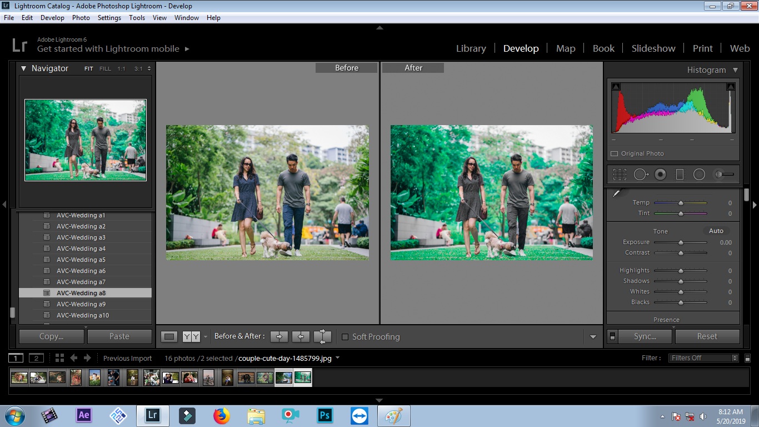Click the Before/After YY view button
759x427 pixels.
[191, 336]
